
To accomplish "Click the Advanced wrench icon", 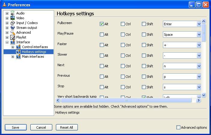I will point(13,32).
